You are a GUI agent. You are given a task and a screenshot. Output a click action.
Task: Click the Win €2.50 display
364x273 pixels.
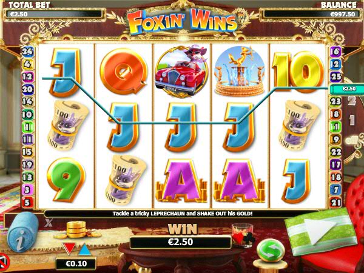[x=180, y=242]
